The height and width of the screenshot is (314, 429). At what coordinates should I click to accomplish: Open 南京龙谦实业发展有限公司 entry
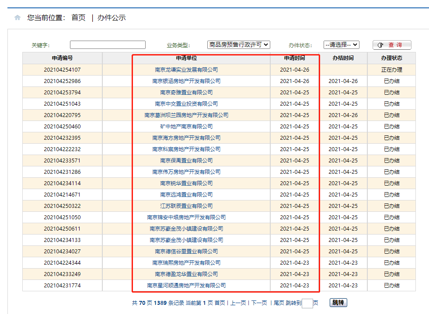point(186,70)
